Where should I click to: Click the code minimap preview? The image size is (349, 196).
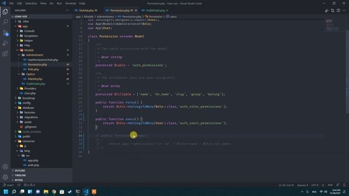click(333, 26)
